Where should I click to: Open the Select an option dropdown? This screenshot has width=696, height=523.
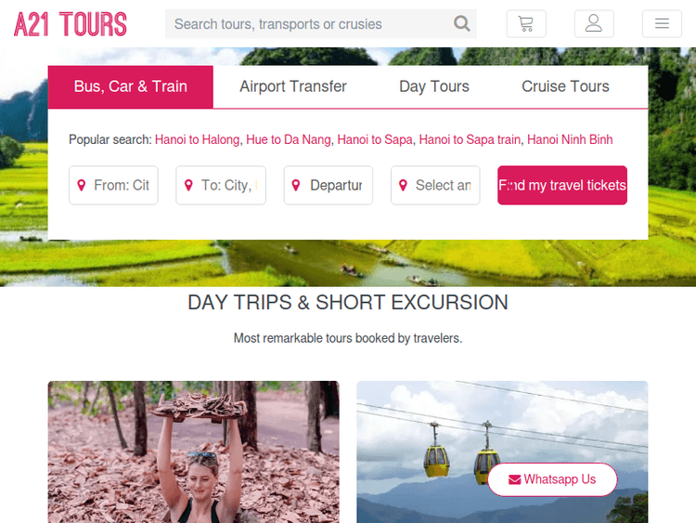click(x=435, y=185)
